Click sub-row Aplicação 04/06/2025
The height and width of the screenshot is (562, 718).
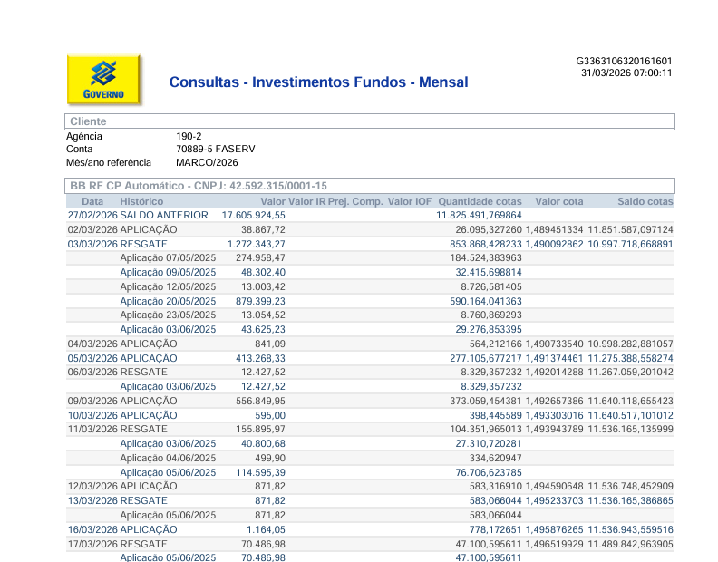[x=370, y=458]
